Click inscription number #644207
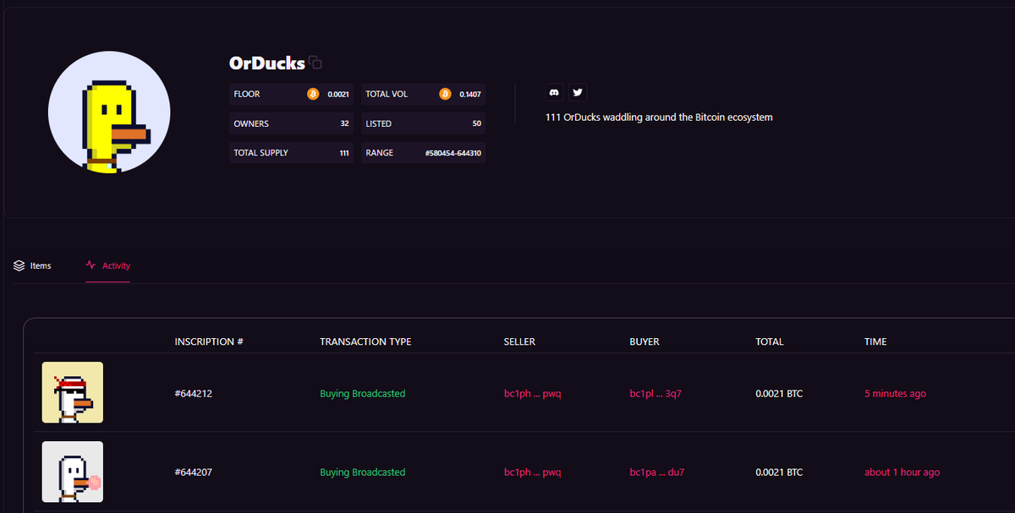The image size is (1015, 513). click(194, 472)
